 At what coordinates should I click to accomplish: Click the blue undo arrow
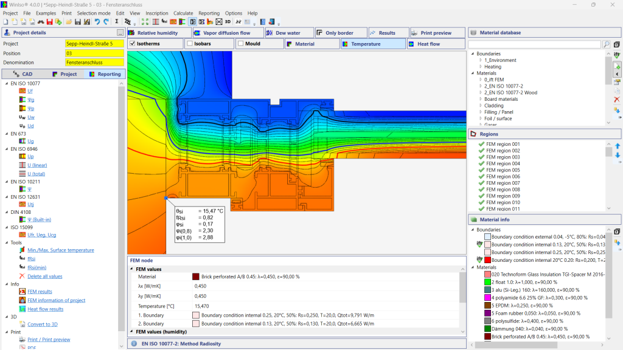click(97, 22)
